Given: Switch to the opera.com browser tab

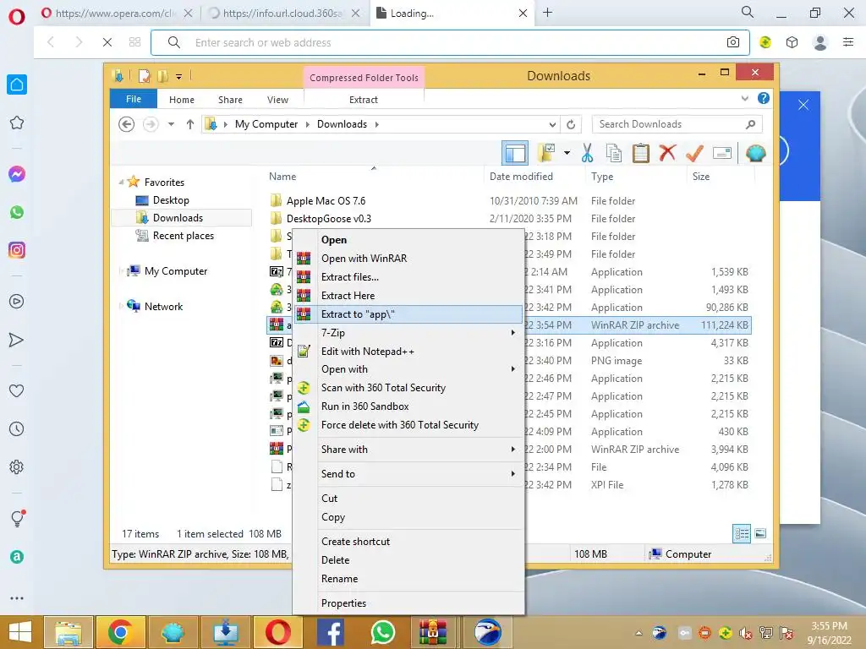Looking at the screenshot, I should [x=117, y=14].
